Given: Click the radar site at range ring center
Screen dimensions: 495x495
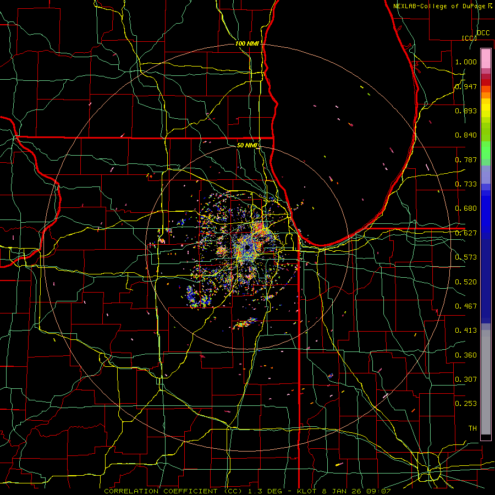Looking at the screenshot, I should [247, 248].
